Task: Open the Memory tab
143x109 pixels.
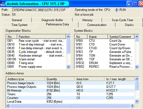Action: tap(87, 20)
